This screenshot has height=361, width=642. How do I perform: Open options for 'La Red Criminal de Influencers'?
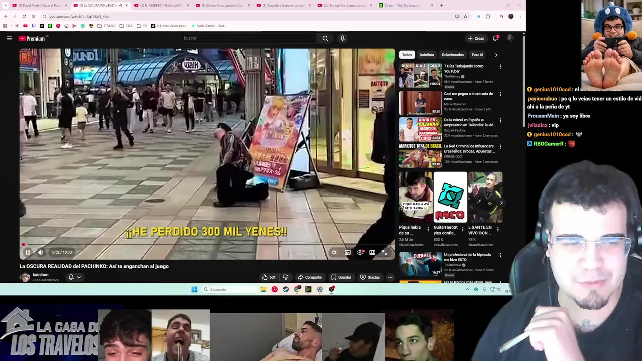pyautogui.click(x=500, y=147)
